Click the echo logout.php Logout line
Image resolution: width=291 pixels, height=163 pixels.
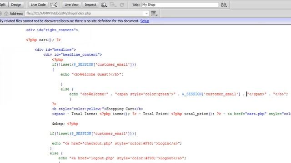click(x=122, y=158)
